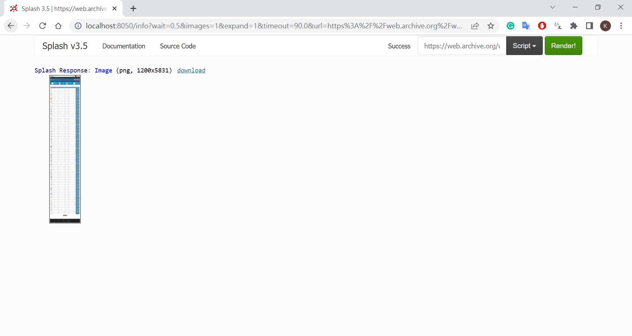The width and height of the screenshot is (632, 336).
Task: Click the Splash URL input field
Action: tap(461, 46)
